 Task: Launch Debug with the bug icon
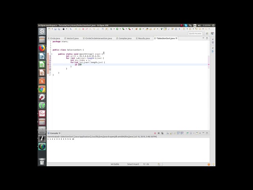tap(111, 29)
